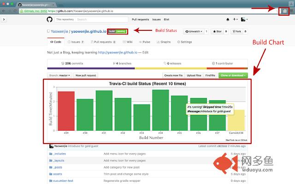
Task: Click the browser back arrow
Action: [4, 11]
